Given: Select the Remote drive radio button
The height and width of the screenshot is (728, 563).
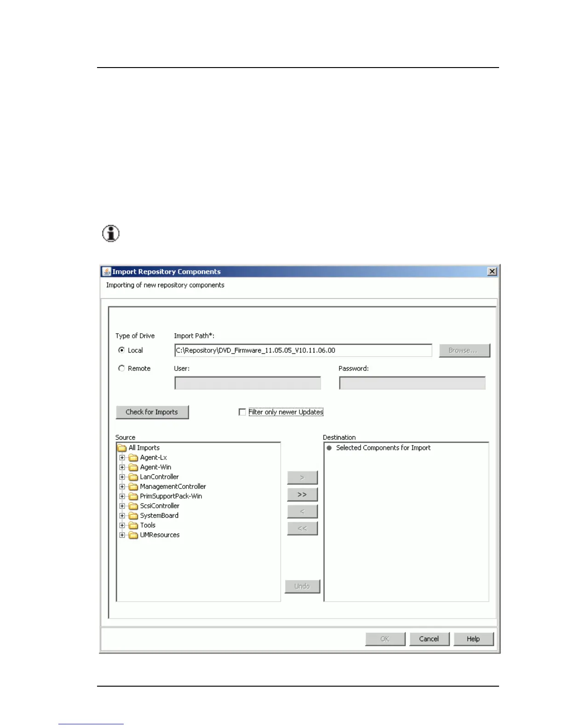Looking at the screenshot, I should tap(121, 368).
